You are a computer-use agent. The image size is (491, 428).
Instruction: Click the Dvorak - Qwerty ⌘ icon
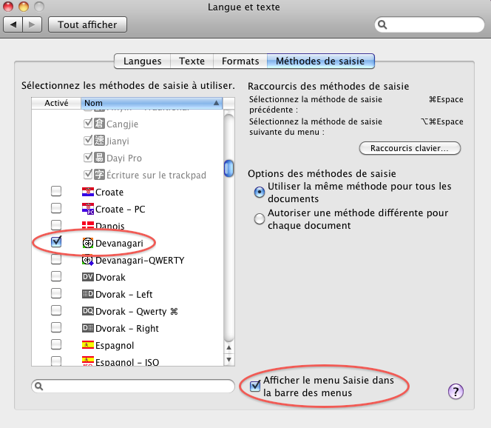point(87,311)
